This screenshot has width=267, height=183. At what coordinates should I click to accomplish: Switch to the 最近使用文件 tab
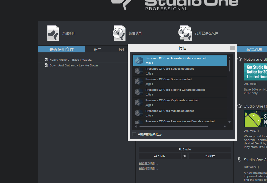[62, 49]
